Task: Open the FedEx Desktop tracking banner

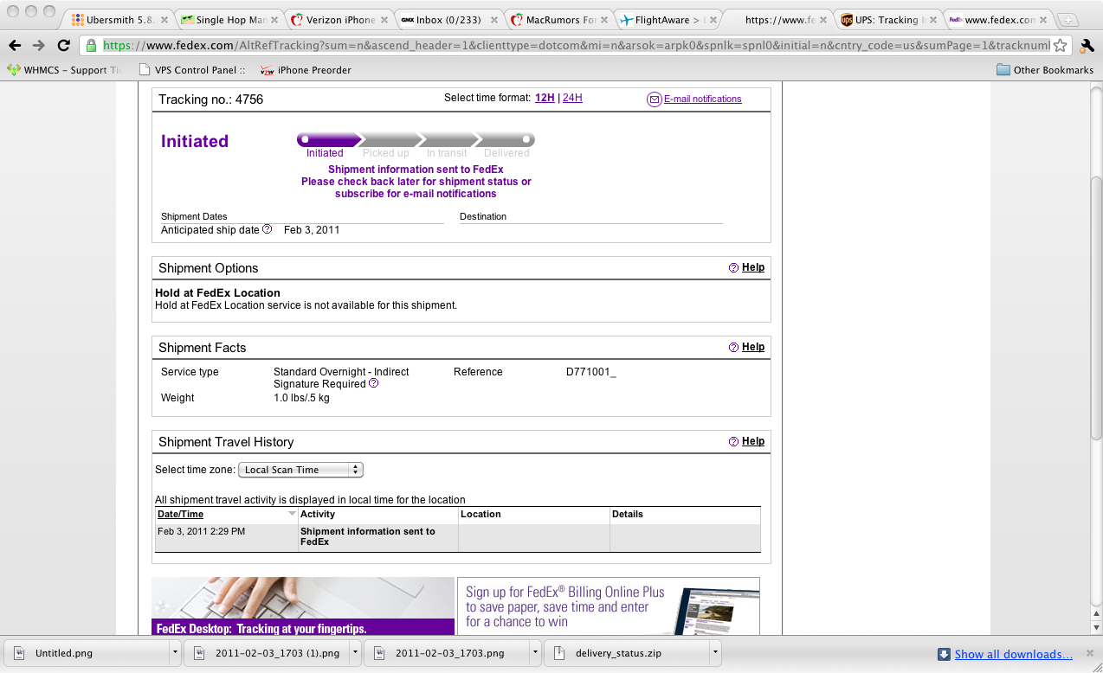Action: click(x=303, y=606)
